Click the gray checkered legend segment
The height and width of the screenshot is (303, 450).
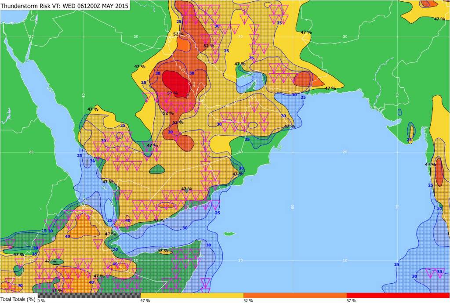89,295
